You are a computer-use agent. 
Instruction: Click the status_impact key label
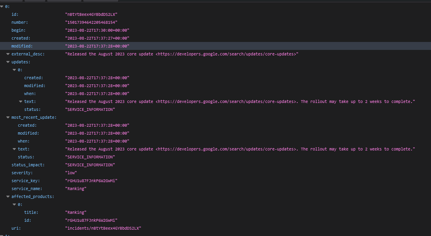click(x=28, y=165)
